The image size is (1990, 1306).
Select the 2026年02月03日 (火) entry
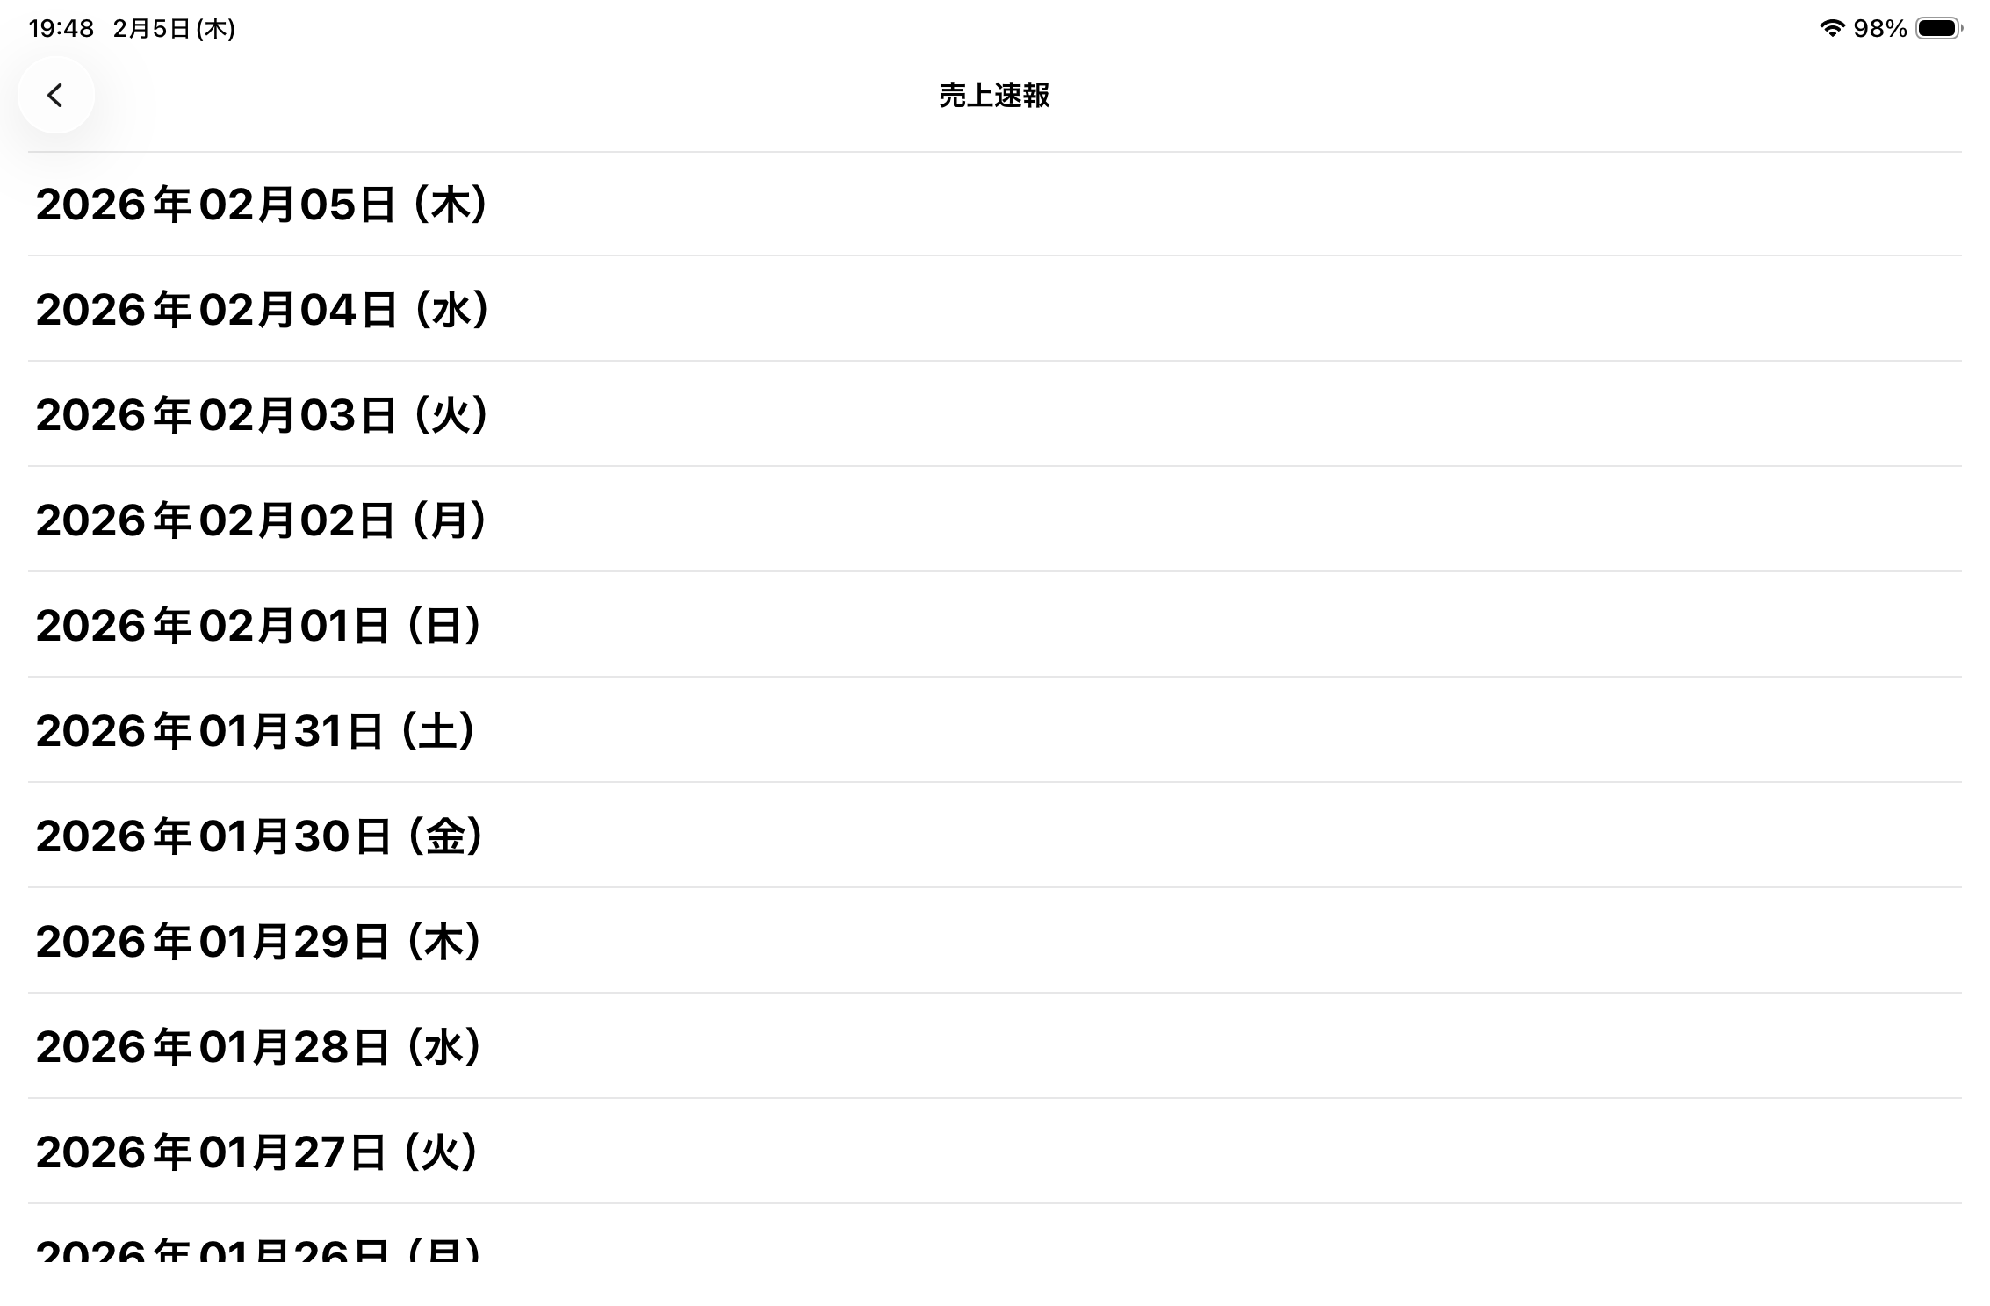[261, 415]
